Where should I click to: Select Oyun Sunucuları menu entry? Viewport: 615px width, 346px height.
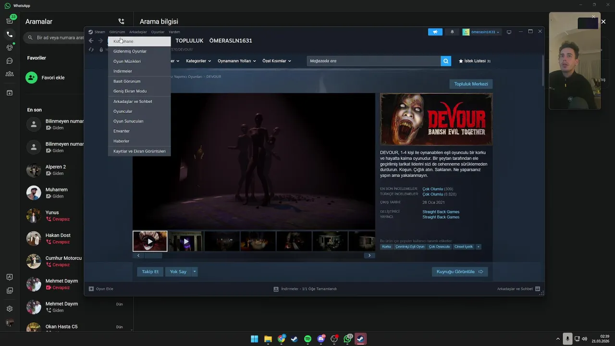[x=139, y=121]
